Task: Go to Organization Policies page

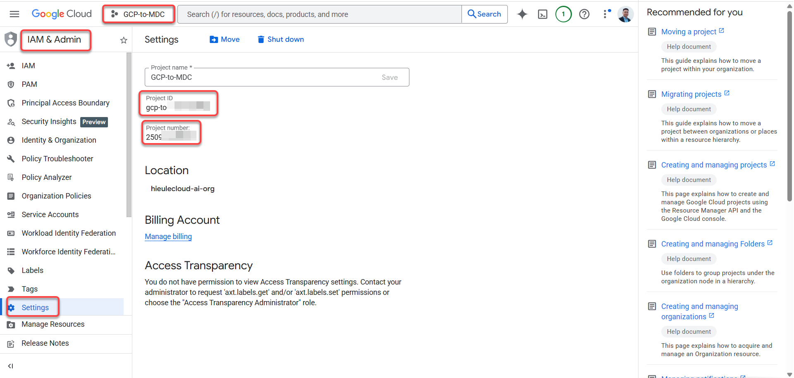Action: click(56, 196)
